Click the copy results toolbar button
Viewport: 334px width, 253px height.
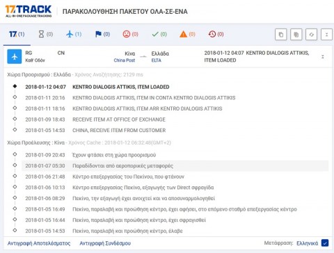[280, 35]
